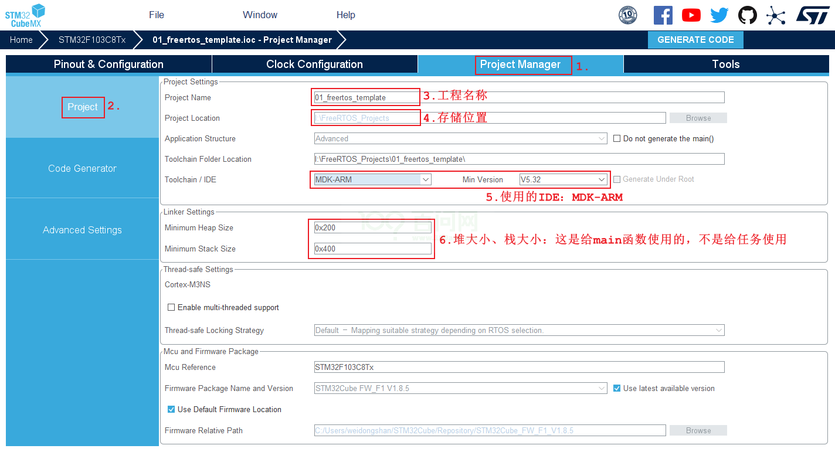Open the Min Version dropdown

[x=564, y=179]
